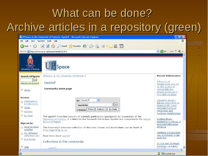208x156 pixels.
Task: Open the Edit icon dropdown arrow
Action: point(107,46)
